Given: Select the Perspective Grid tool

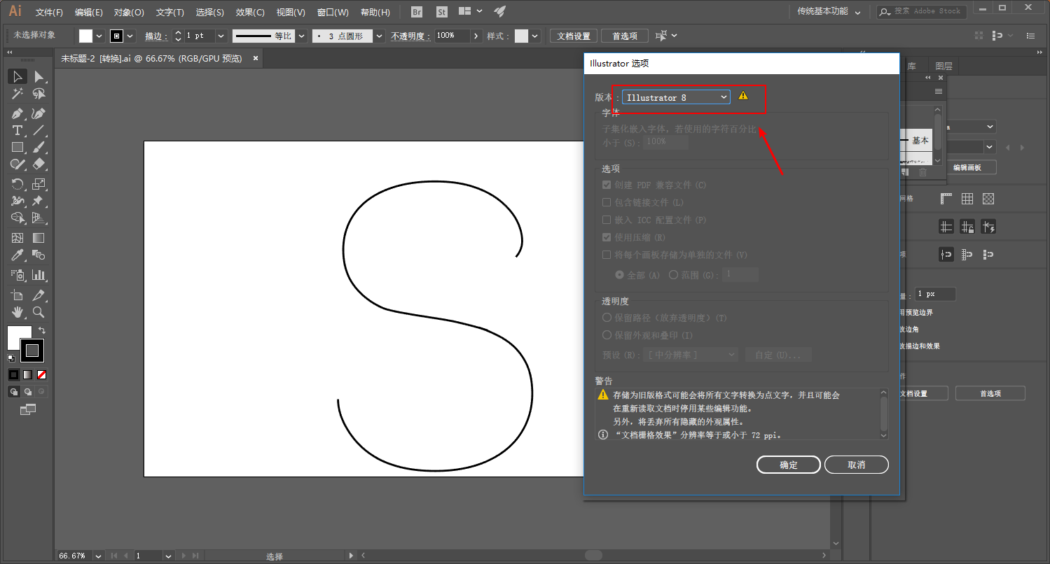Looking at the screenshot, I should [x=39, y=218].
